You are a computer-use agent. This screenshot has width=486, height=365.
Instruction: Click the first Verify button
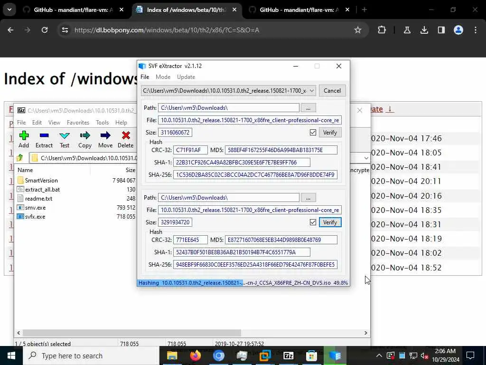click(330, 133)
